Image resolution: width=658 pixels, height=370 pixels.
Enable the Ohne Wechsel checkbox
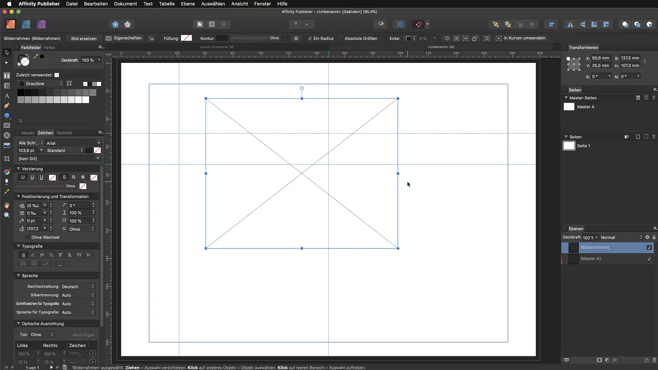click(28, 237)
